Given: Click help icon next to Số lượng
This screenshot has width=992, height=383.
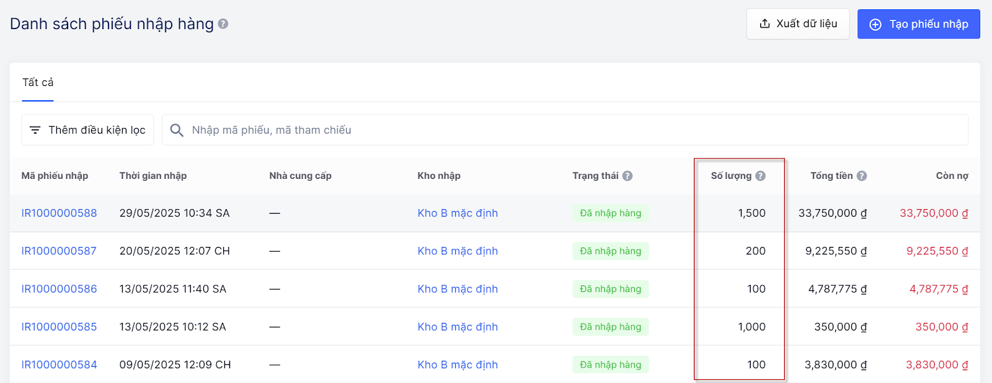Looking at the screenshot, I should [x=761, y=176].
